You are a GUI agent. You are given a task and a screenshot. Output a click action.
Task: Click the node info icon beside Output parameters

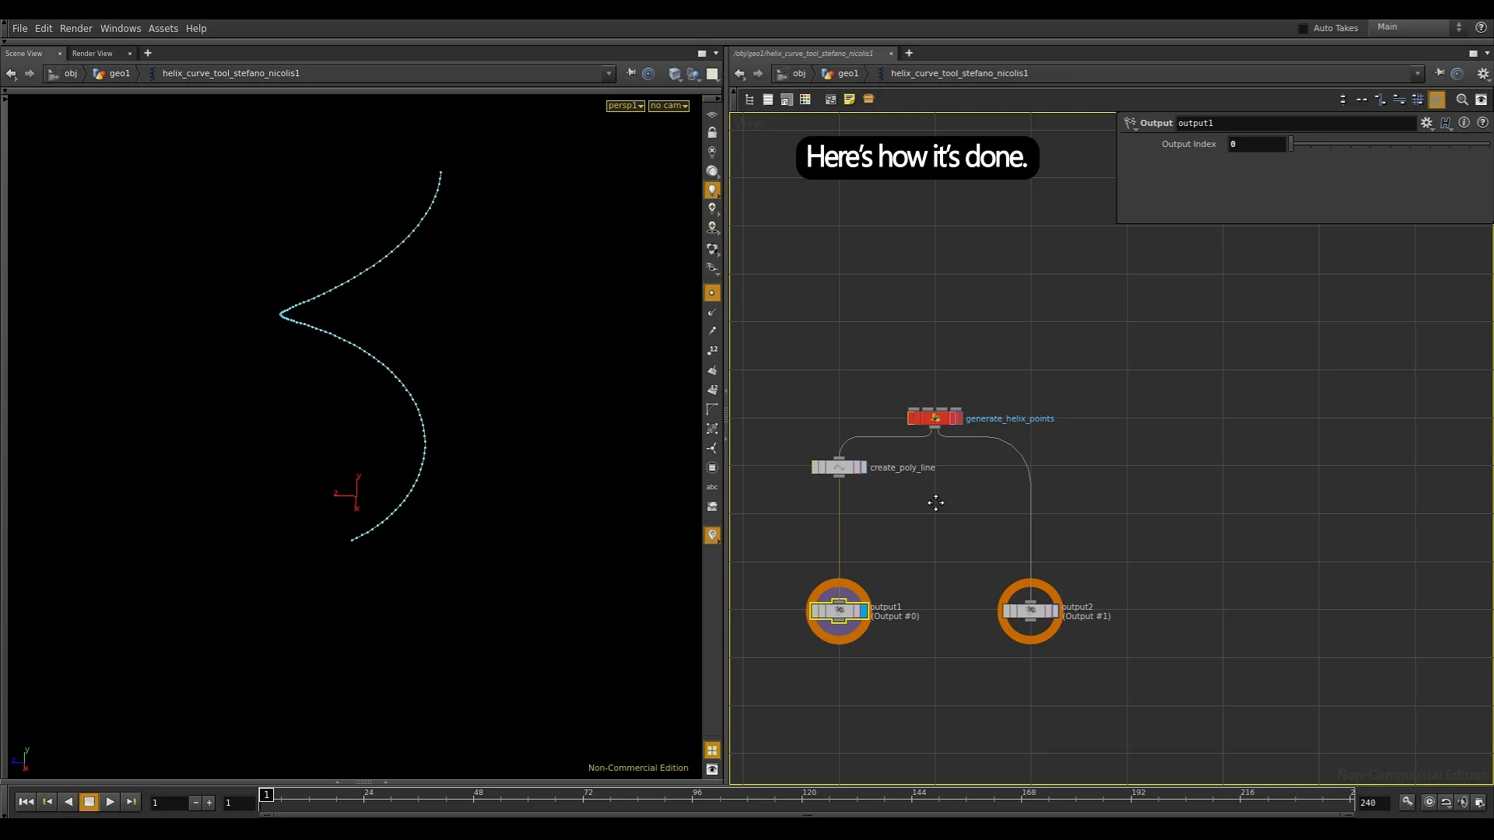[x=1464, y=123]
